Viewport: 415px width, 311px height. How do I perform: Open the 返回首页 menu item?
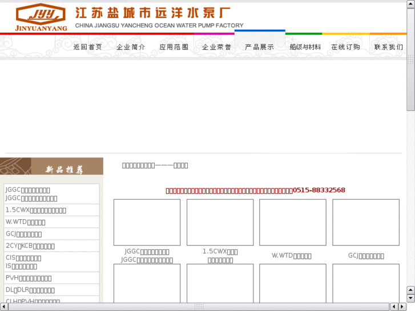point(87,47)
